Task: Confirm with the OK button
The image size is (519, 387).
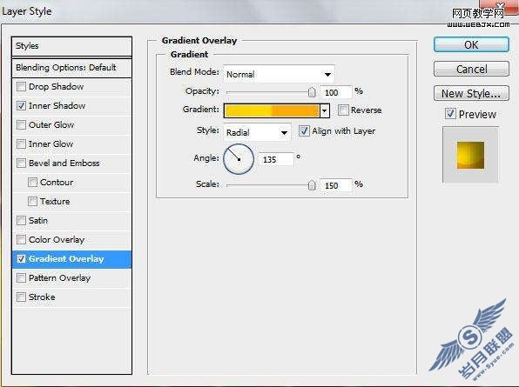Action: click(x=471, y=44)
